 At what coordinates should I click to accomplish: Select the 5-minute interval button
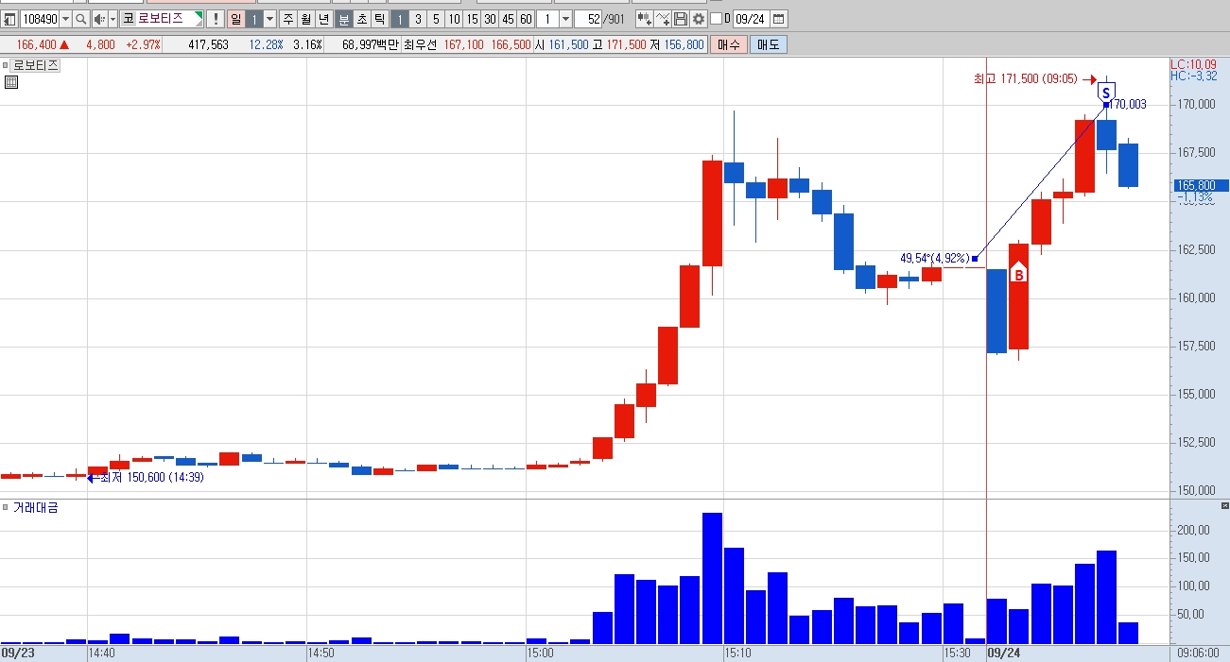(436, 19)
